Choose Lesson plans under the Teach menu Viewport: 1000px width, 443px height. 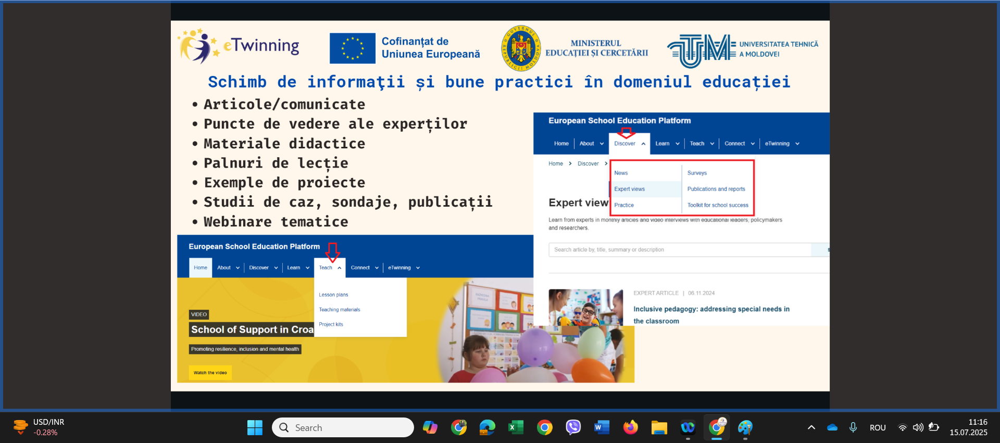click(x=333, y=295)
